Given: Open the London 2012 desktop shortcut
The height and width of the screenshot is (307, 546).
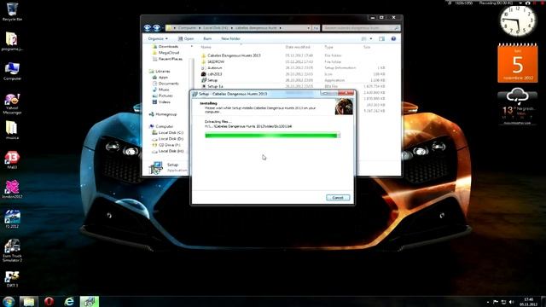Looking at the screenshot, I should pyautogui.click(x=12, y=189).
